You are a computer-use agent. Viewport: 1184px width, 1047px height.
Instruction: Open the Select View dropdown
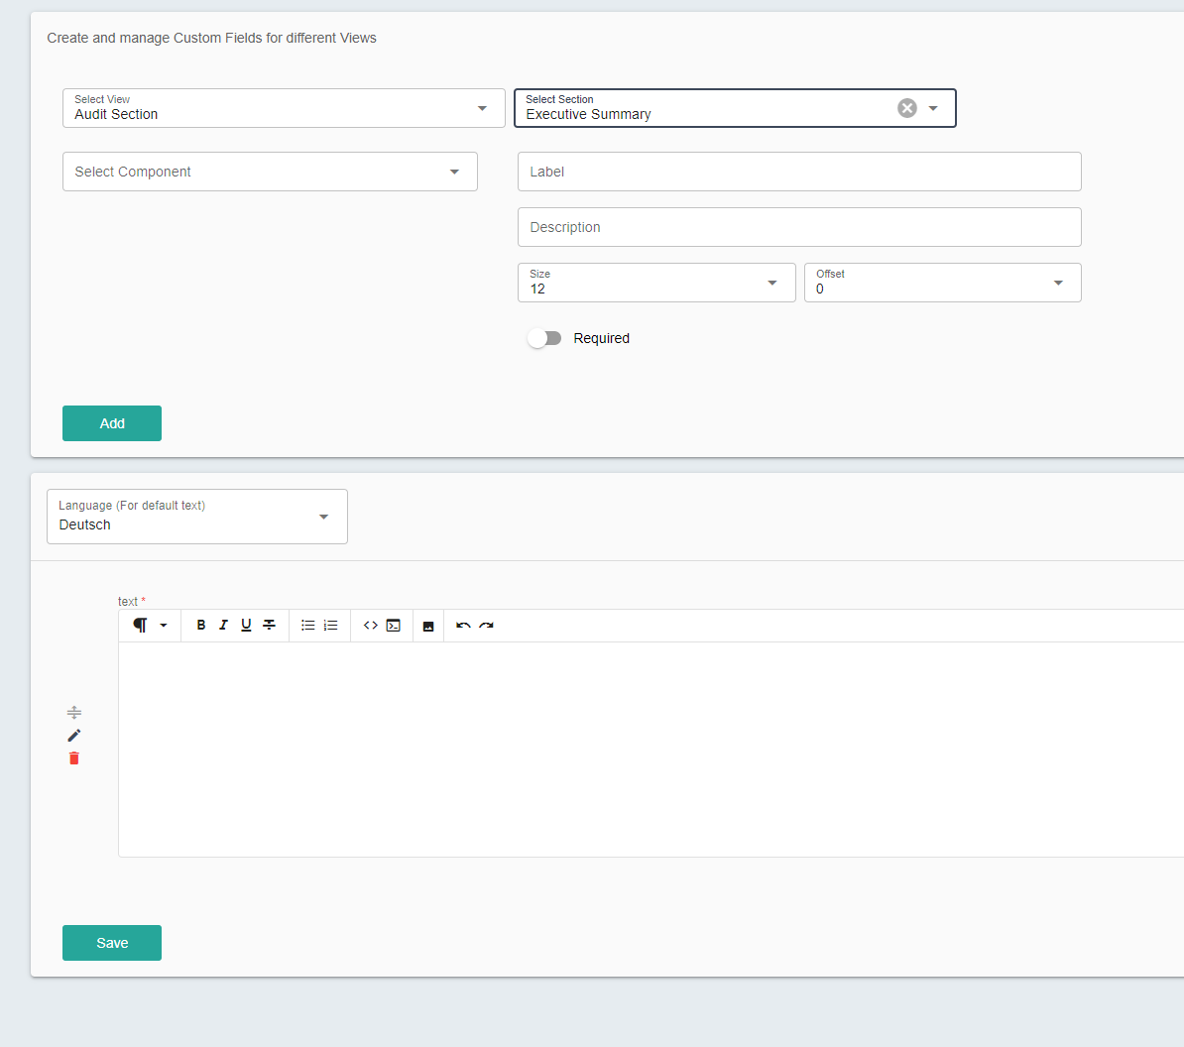point(284,108)
